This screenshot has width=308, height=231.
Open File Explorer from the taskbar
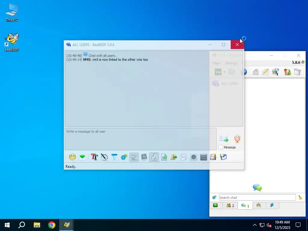(37, 225)
